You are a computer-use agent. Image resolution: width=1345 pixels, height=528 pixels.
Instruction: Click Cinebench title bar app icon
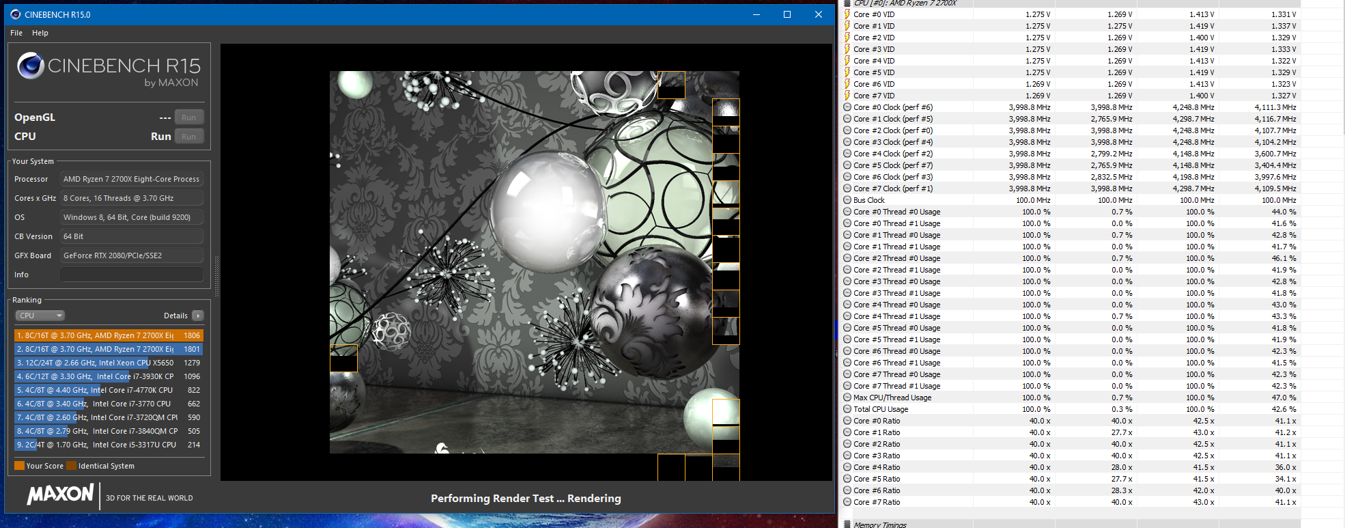(15, 14)
